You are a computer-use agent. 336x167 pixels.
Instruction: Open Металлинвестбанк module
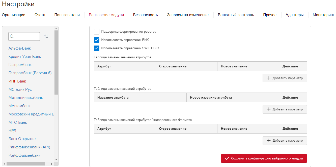[x=26, y=98]
